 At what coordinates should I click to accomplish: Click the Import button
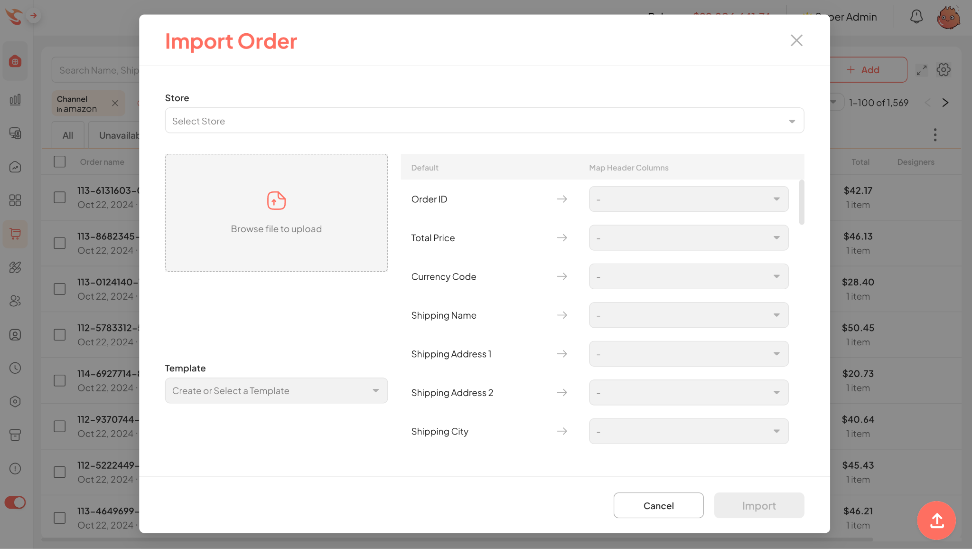click(x=759, y=505)
